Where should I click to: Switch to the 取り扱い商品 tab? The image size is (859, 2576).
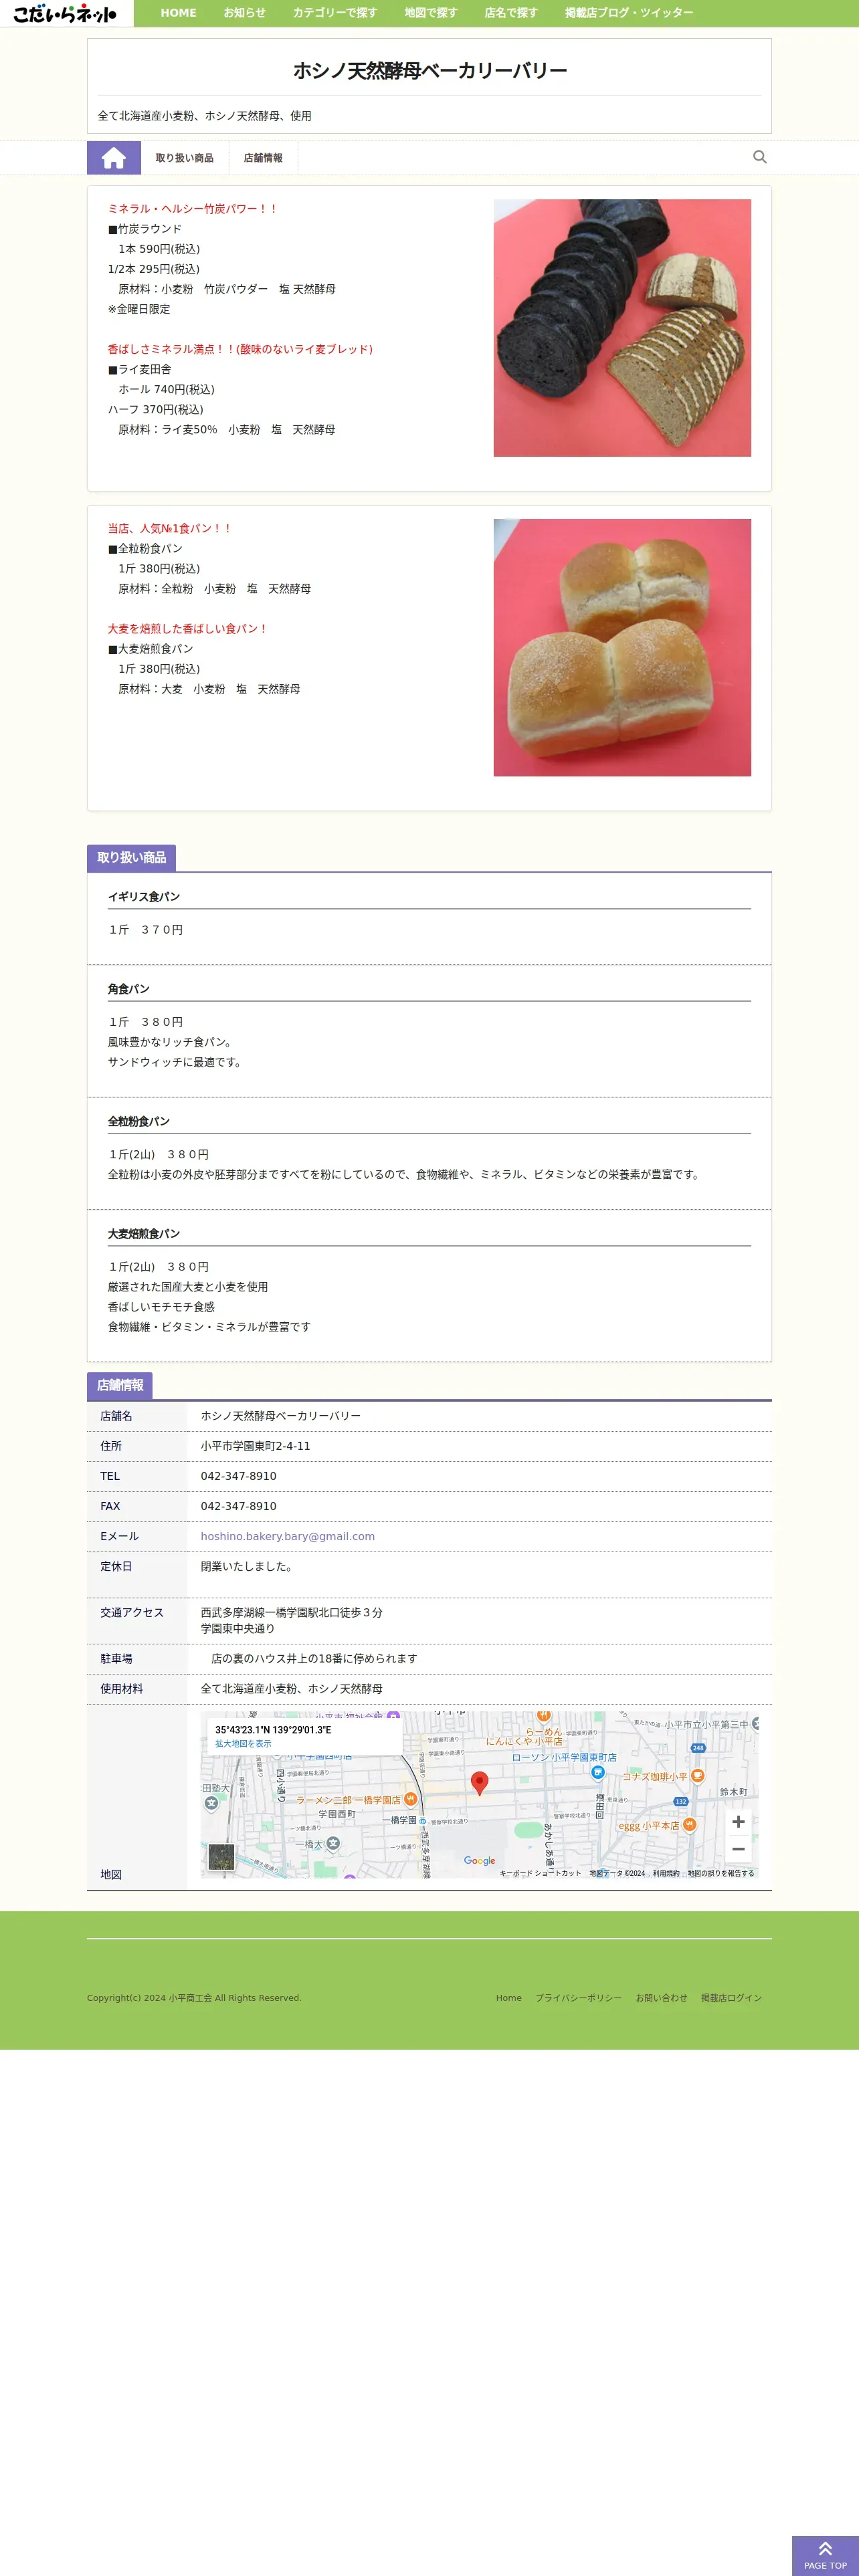pyautogui.click(x=184, y=158)
